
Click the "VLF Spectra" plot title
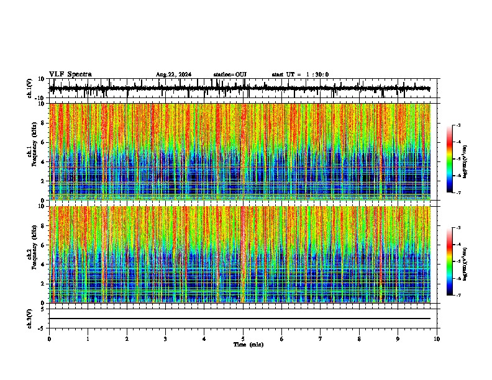tap(70, 75)
